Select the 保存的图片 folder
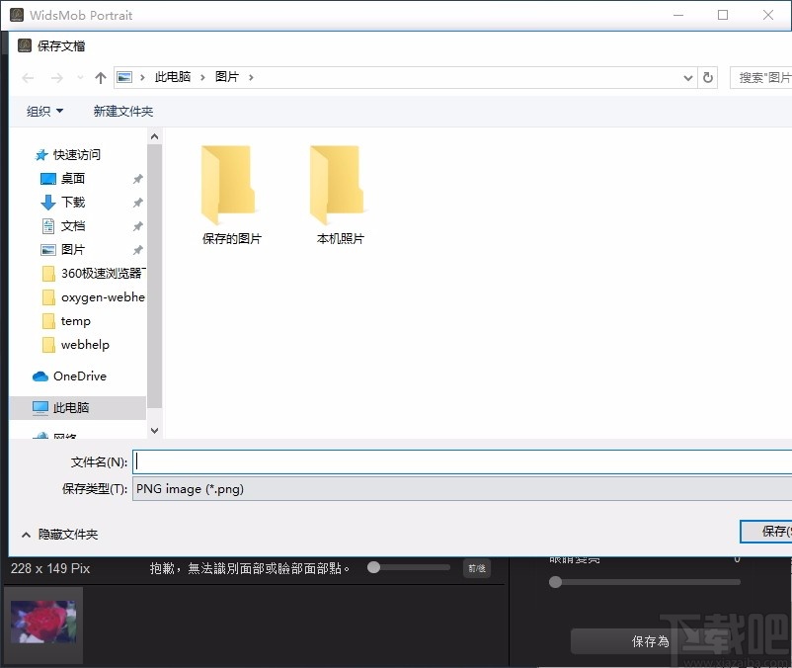 pos(231,196)
